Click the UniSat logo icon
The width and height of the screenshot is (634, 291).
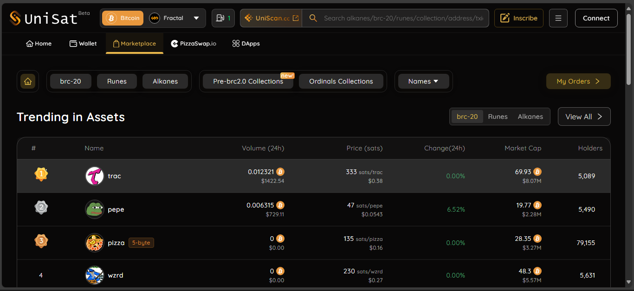pos(15,19)
